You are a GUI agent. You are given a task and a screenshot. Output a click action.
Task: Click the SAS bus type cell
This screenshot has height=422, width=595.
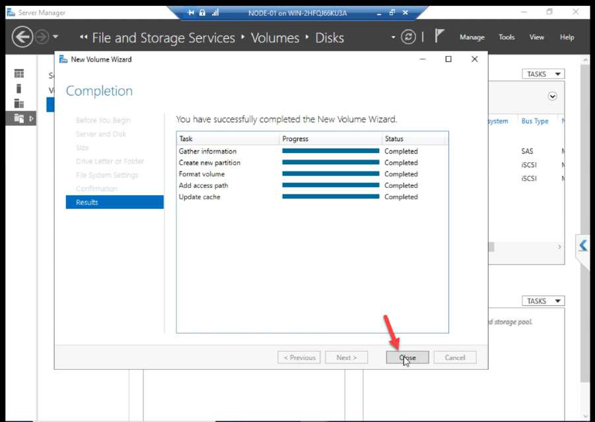tap(527, 151)
